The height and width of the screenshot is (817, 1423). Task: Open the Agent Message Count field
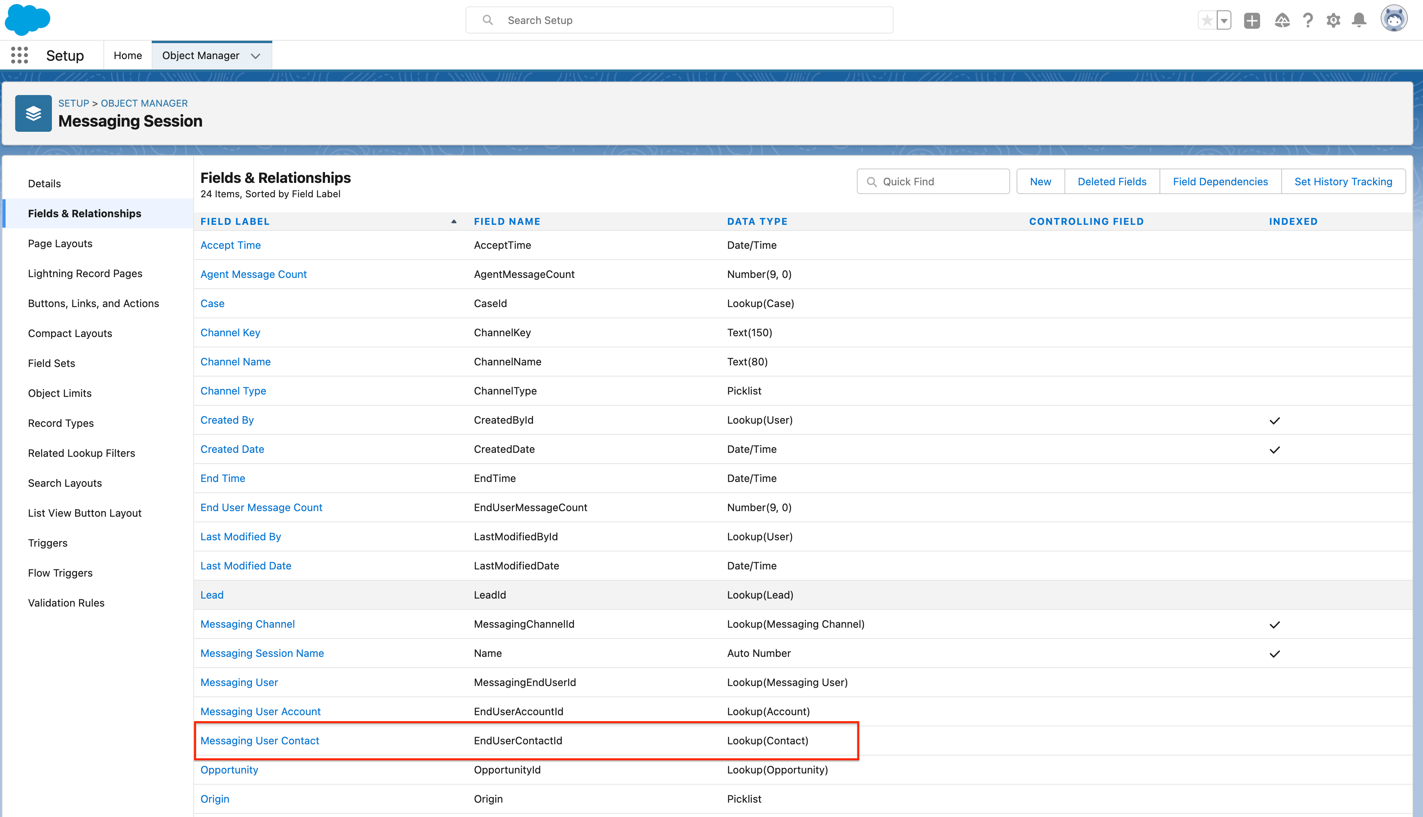(254, 274)
